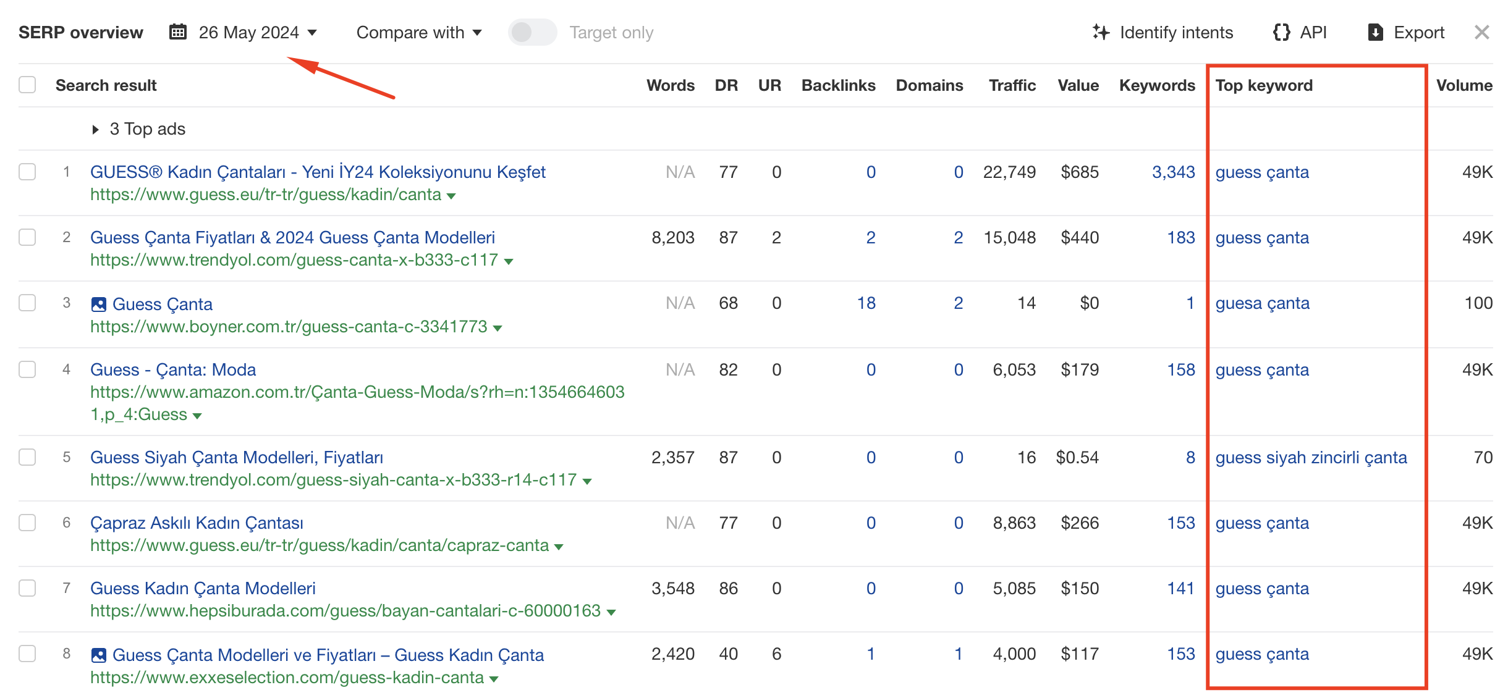Click the API button label
Viewport: 1508px width, 698px height.
[1313, 32]
